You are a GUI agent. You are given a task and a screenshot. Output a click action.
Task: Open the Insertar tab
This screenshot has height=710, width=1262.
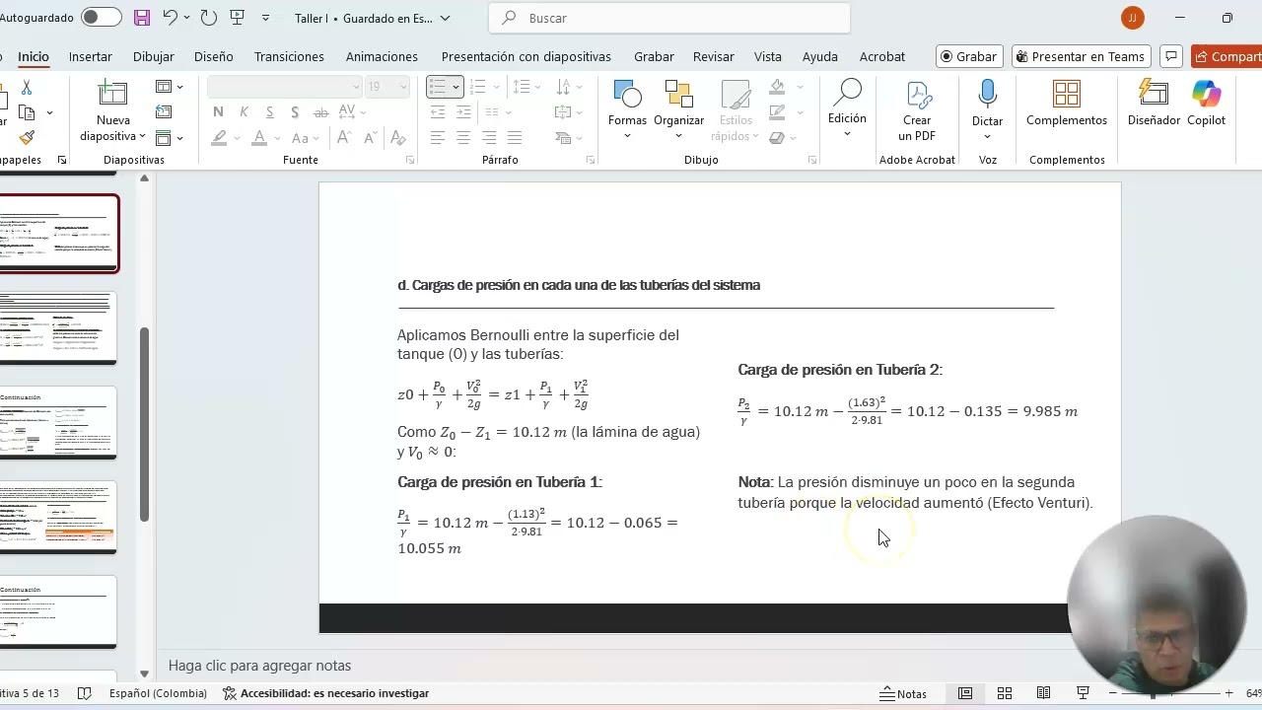(x=91, y=56)
